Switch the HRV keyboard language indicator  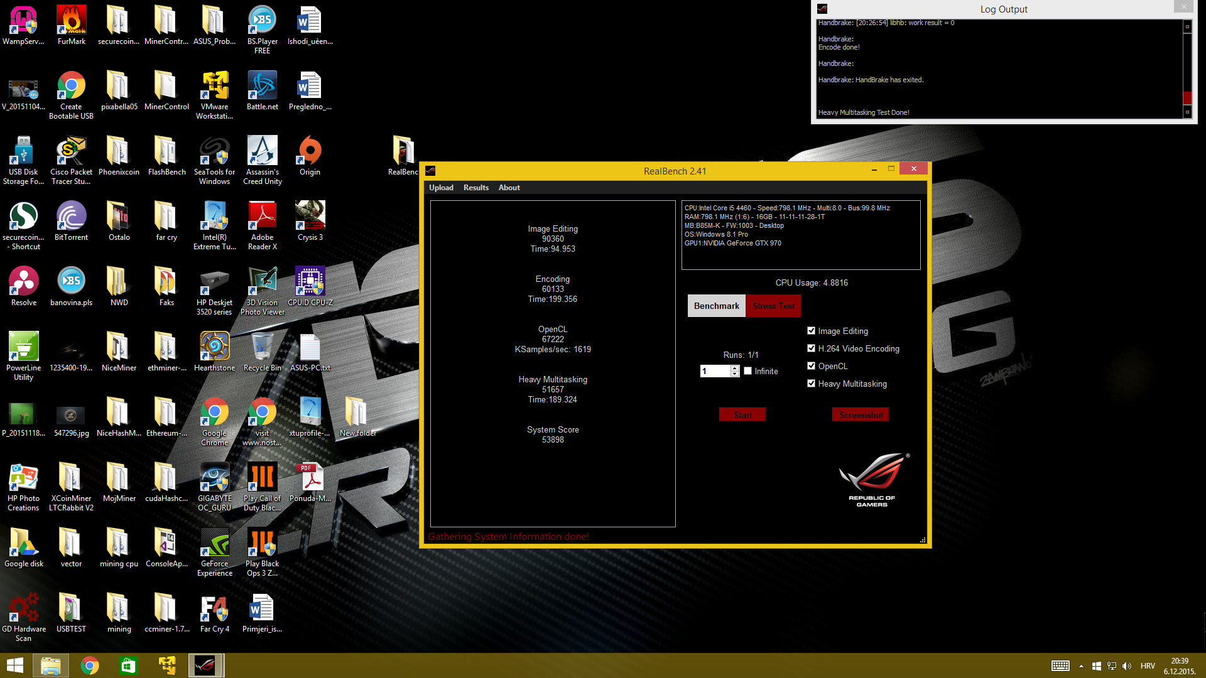pos(1148,666)
